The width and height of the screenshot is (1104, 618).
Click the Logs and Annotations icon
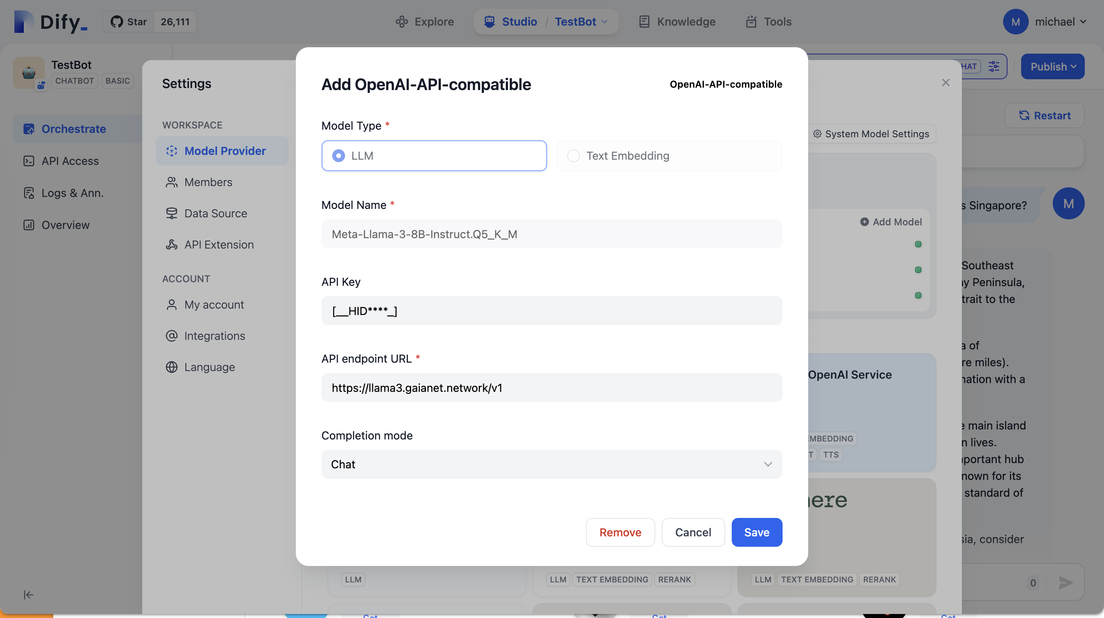[x=29, y=193]
